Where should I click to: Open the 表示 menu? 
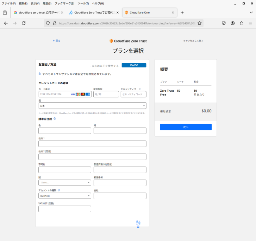(35, 4)
